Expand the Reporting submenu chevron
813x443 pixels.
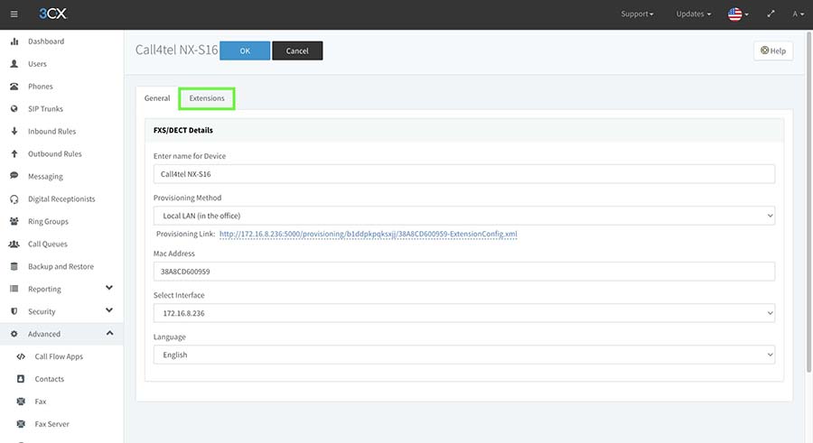(x=109, y=288)
